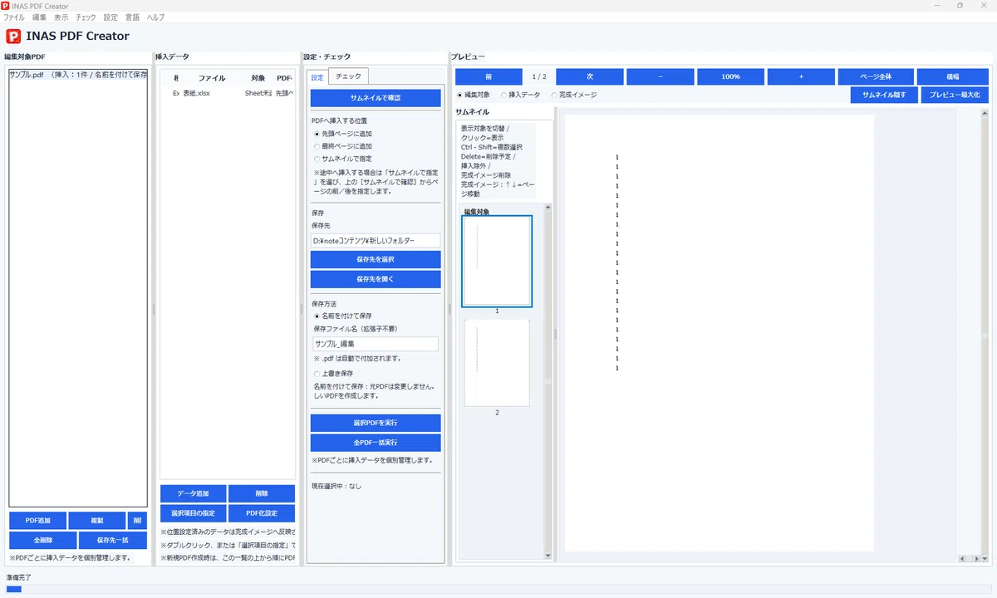The image size is (997, 598).
Task: Select the 完成イメージ preview radio button
Action: coord(574,95)
